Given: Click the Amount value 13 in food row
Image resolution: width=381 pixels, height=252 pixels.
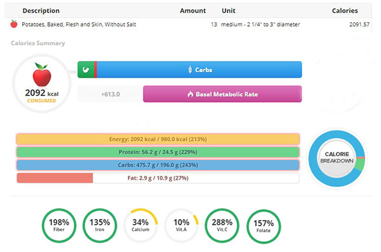Looking at the screenshot, I should coord(214,24).
